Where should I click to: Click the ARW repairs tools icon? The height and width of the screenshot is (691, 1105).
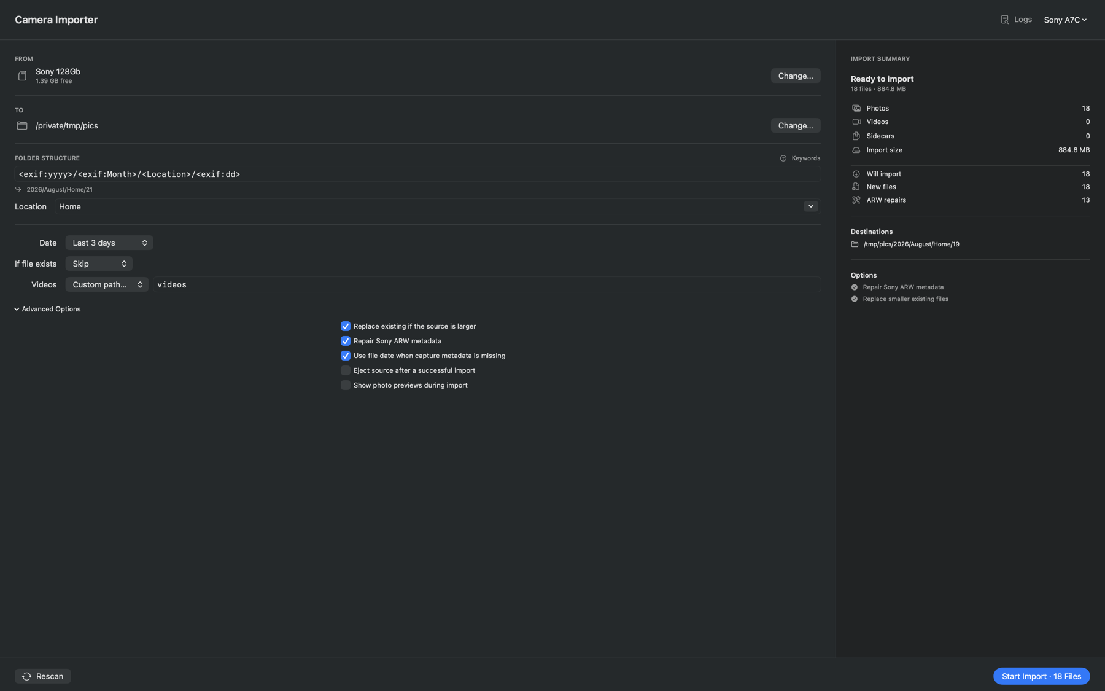coord(856,200)
